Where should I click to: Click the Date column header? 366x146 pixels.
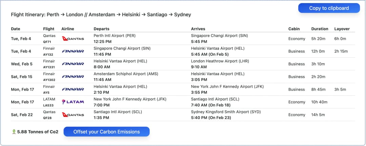15,29
